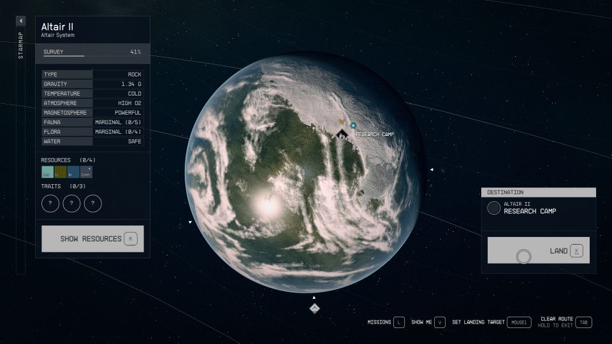This screenshot has height=344, width=612.
Task: Click the sun glare spot on planet
Action: [268, 206]
